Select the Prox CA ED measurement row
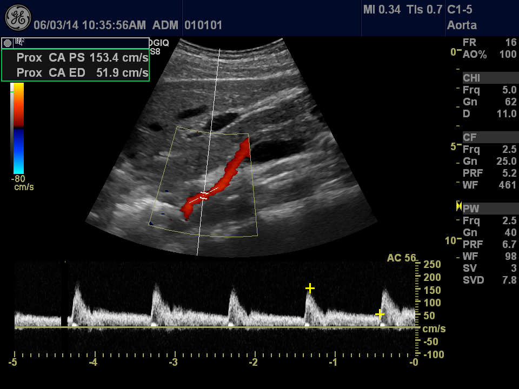 click(82, 72)
